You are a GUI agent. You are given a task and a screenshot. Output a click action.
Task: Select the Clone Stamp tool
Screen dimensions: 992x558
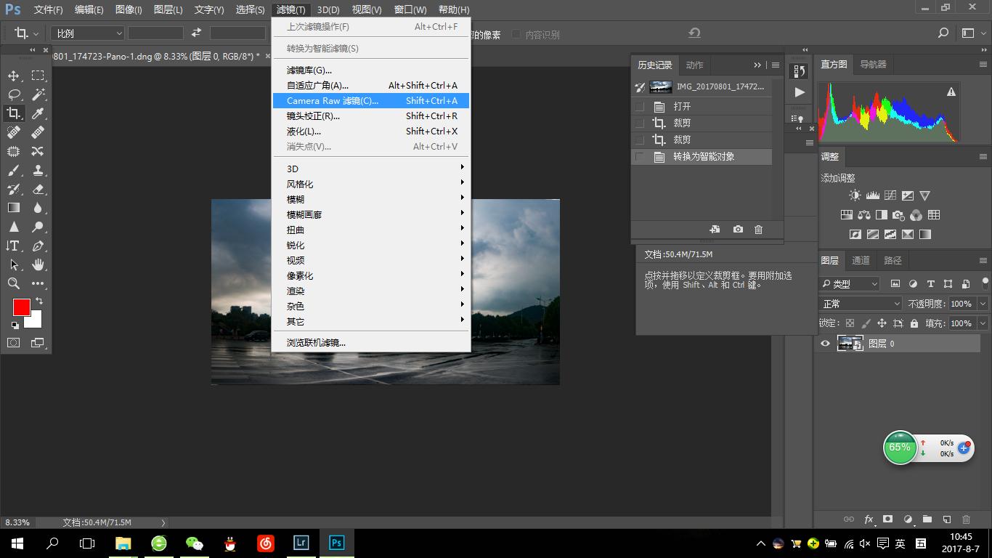coord(38,169)
